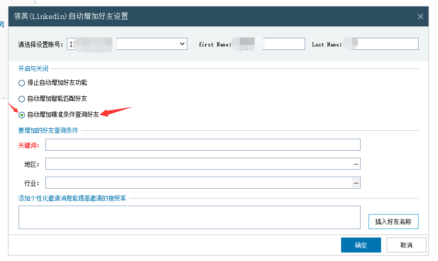Open the 行业 industry picker ellipsis button
Image resolution: width=438 pixels, height=261 pixels.
click(x=356, y=183)
